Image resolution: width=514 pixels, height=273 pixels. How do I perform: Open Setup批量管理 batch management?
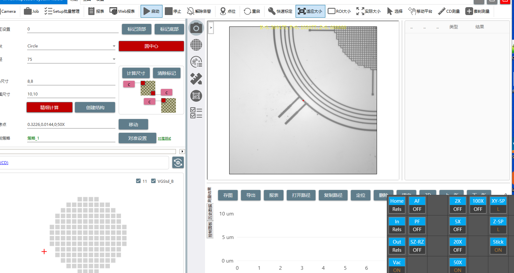[62, 11]
